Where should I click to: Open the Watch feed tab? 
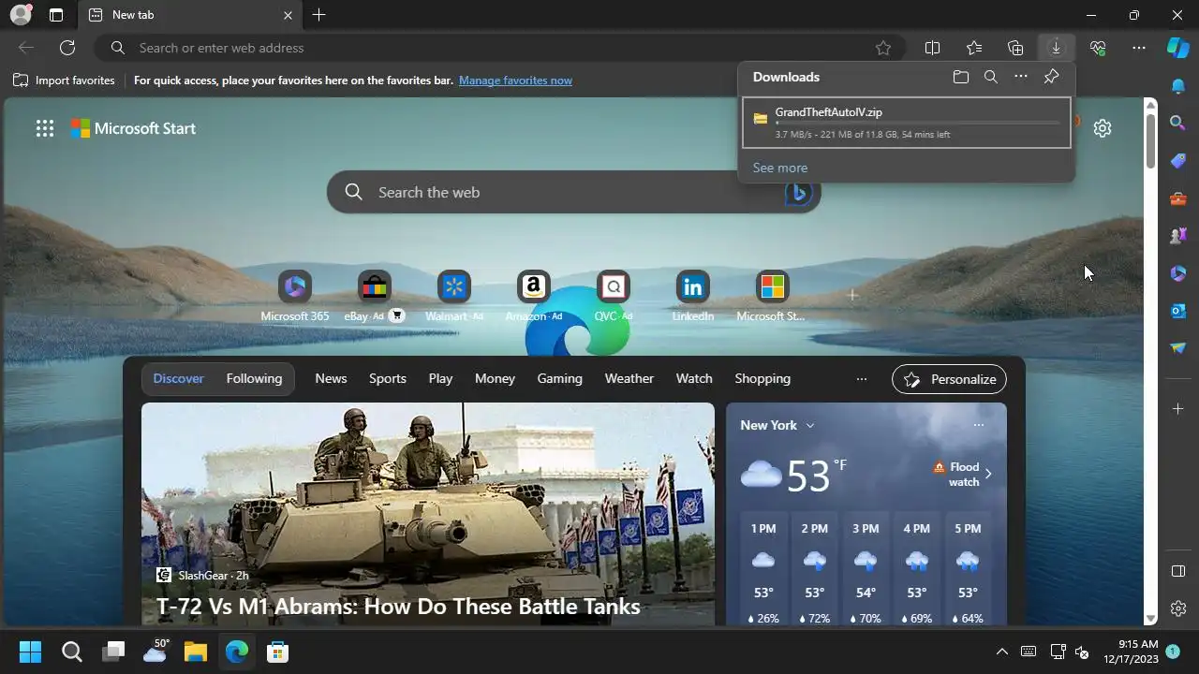694,378
